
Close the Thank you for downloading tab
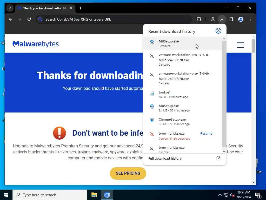[71, 8]
